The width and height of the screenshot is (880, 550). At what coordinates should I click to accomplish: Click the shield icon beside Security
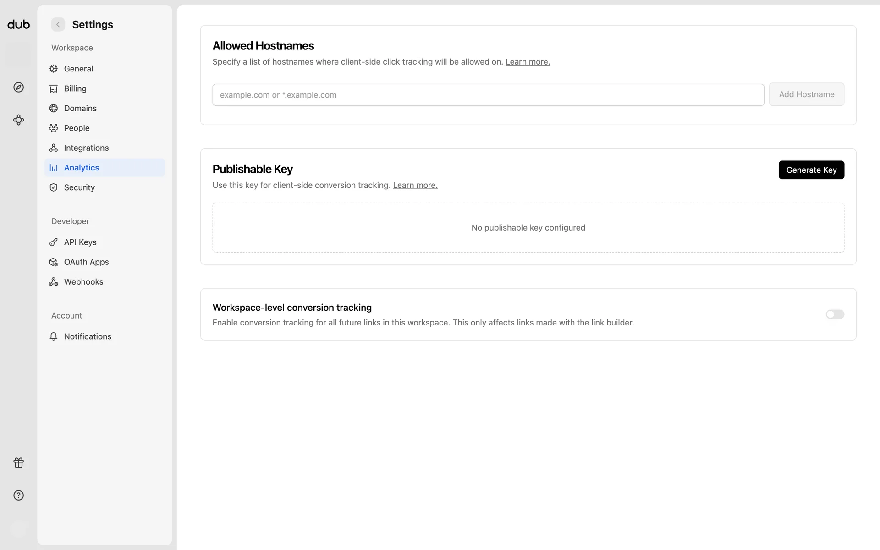(x=54, y=187)
